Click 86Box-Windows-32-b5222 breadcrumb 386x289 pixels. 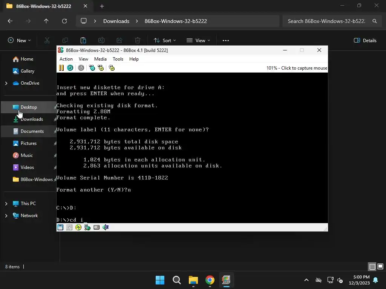click(x=176, y=21)
